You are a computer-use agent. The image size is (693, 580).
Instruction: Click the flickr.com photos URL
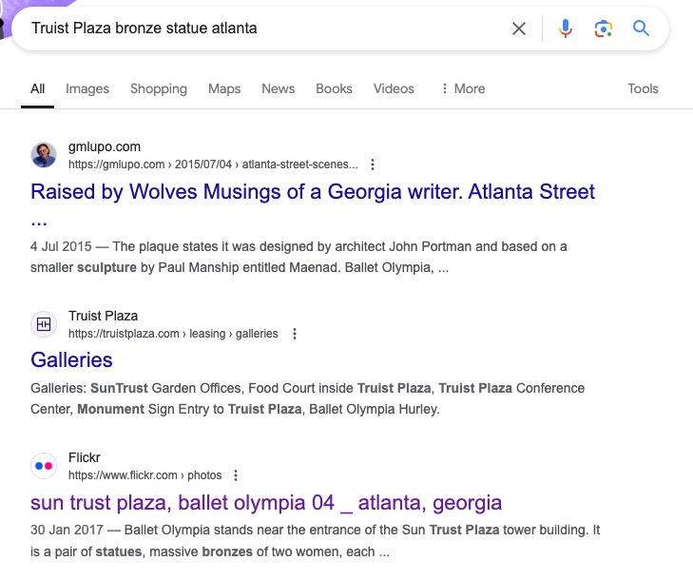tap(144, 475)
